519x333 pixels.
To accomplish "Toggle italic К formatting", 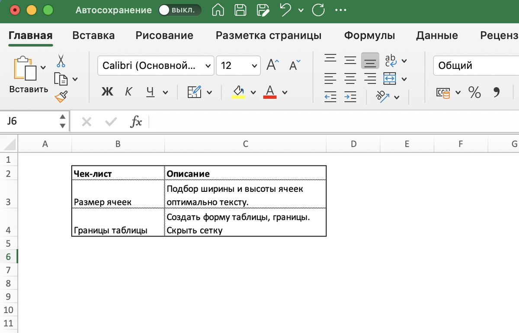I will tap(128, 92).
